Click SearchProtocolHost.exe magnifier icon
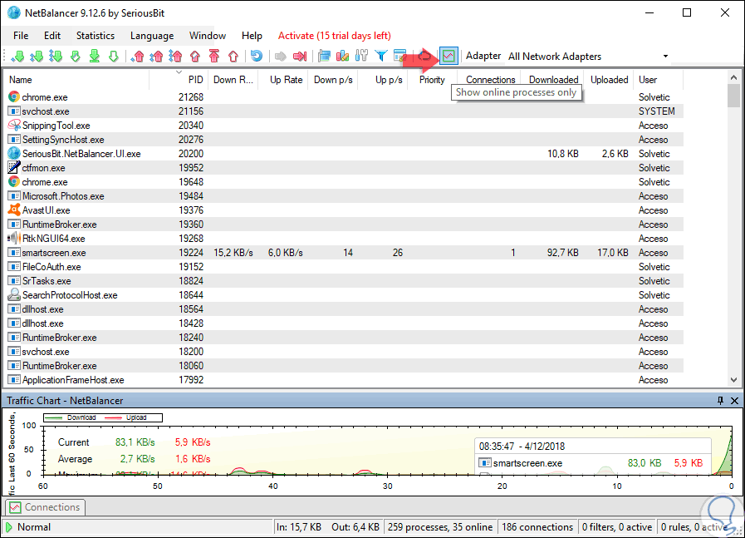745x538 pixels. pyautogui.click(x=14, y=295)
